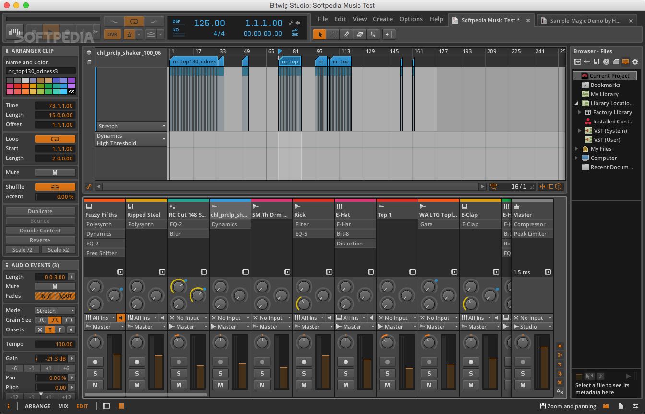Viewport: 645px width, 414px height.
Task: Mute the Kick track
Action: [x=303, y=385]
